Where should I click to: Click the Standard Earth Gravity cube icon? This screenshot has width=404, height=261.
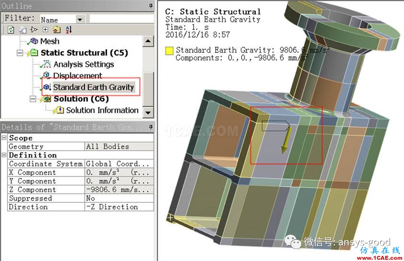click(47, 87)
